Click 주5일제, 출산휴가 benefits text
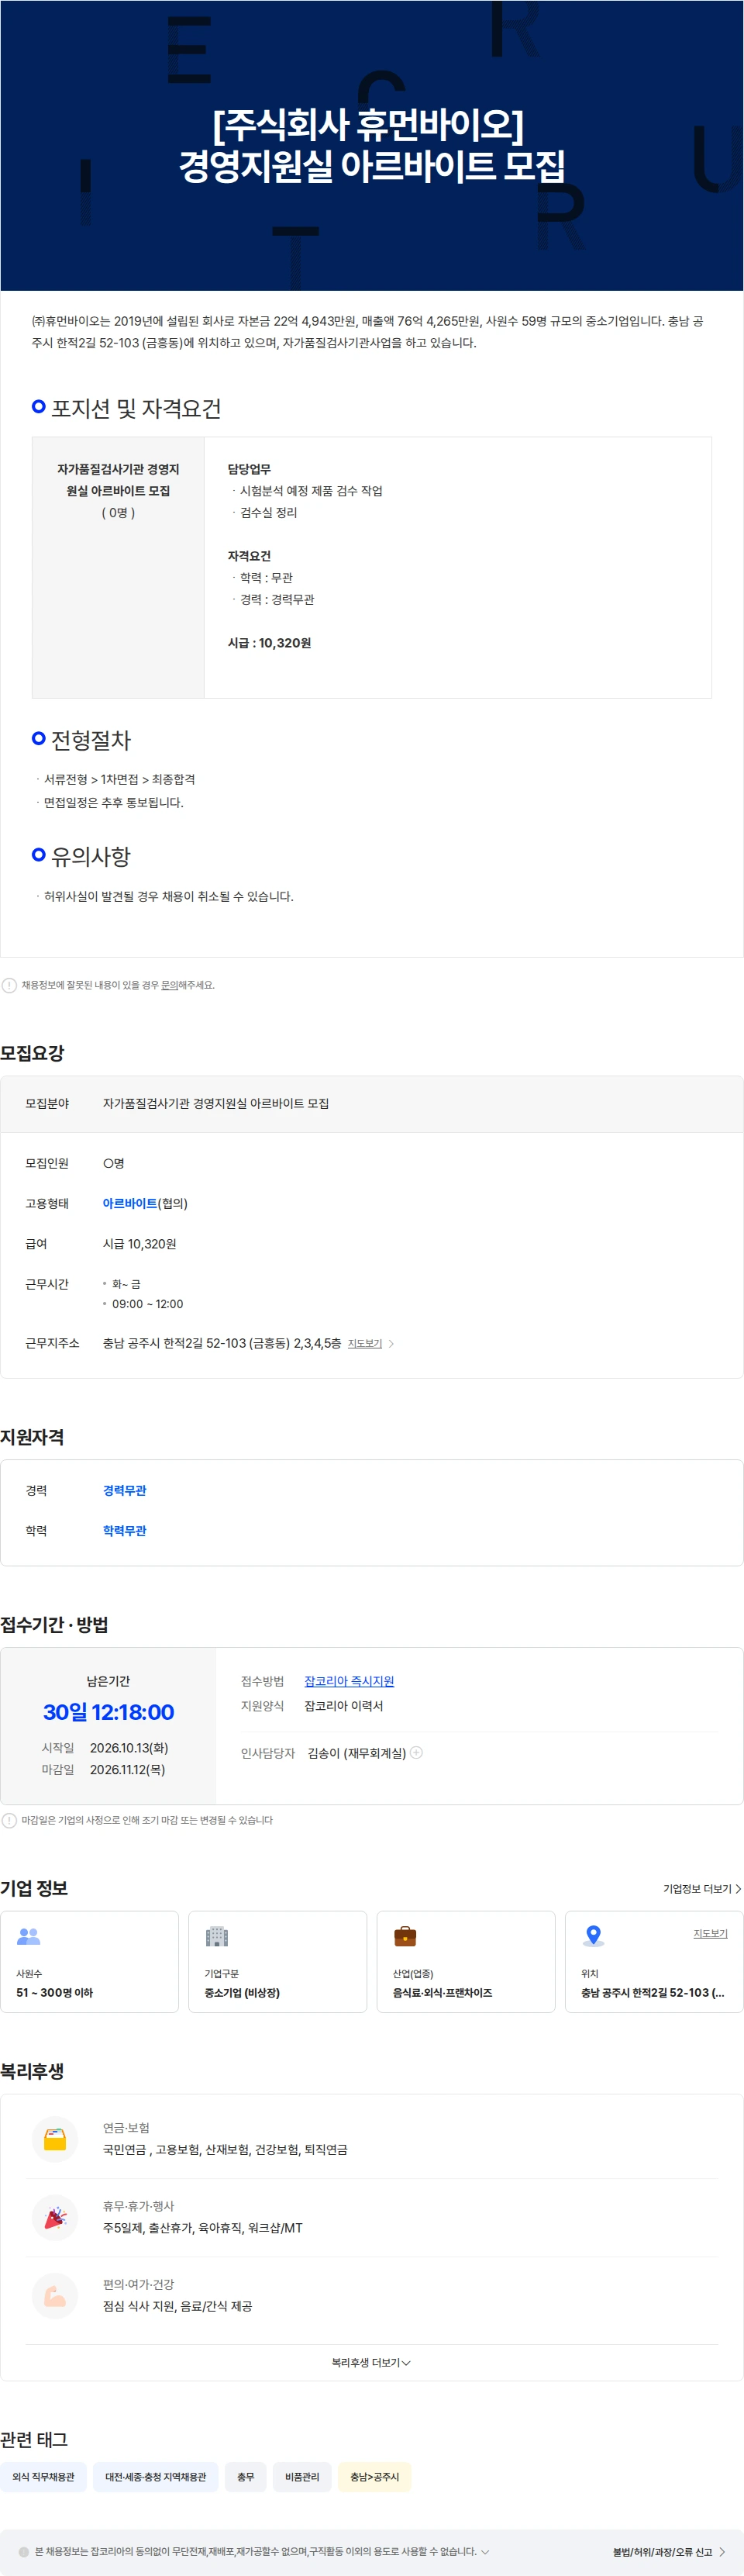The width and height of the screenshot is (744, 2576). pyautogui.click(x=202, y=2227)
